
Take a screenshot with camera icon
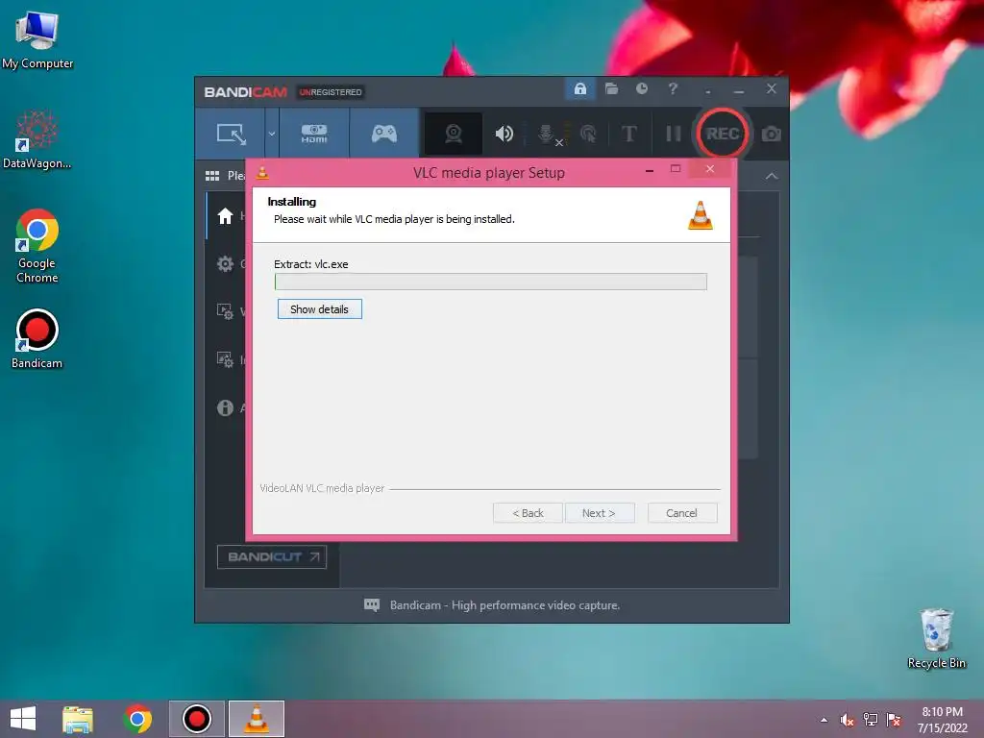(772, 134)
